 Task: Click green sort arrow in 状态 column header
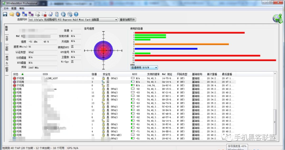pos(22,74)
